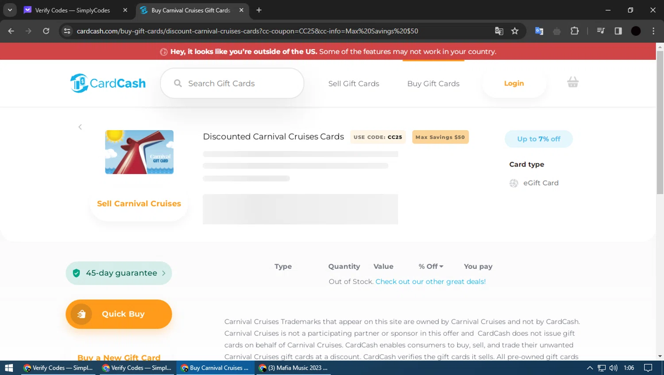Click the Value column header
This screenshot has height=375, width=664.
(383, 267)
